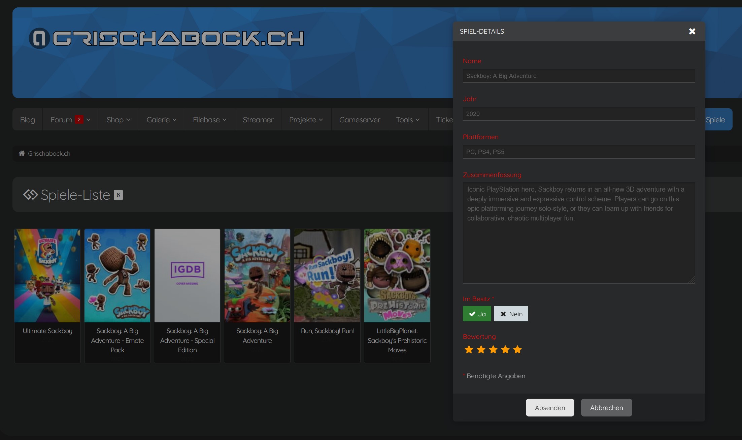Click the Abbrechen button
The image size is (742, 440).
click(x=606, y=407)
